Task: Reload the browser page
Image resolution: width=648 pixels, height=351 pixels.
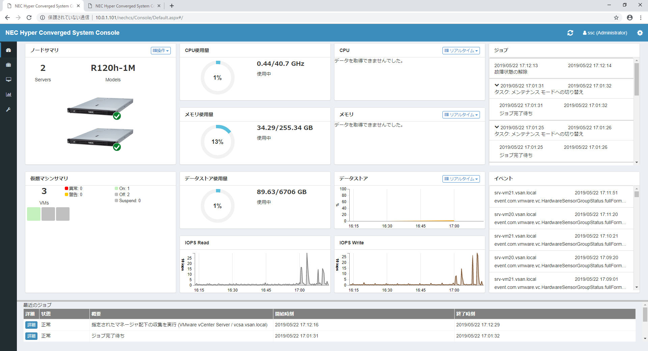Action: click(29, 18)
